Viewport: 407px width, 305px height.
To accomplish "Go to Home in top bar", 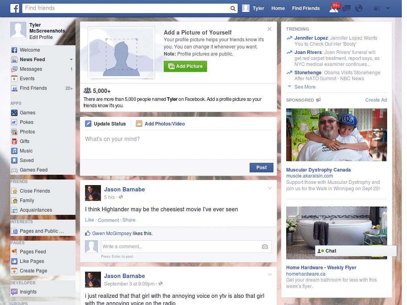I will tap(278, 8).
